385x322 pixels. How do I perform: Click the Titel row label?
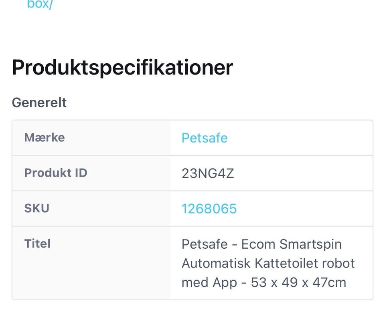click(37, 244)
